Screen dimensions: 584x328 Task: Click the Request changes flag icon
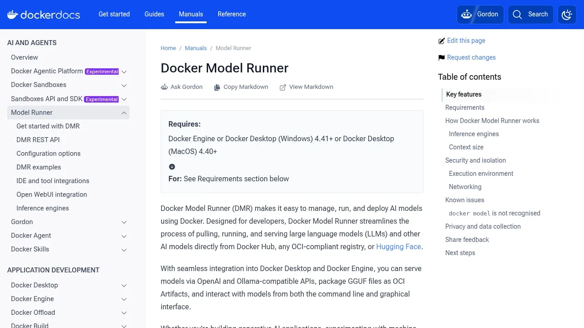pos(441,58)
